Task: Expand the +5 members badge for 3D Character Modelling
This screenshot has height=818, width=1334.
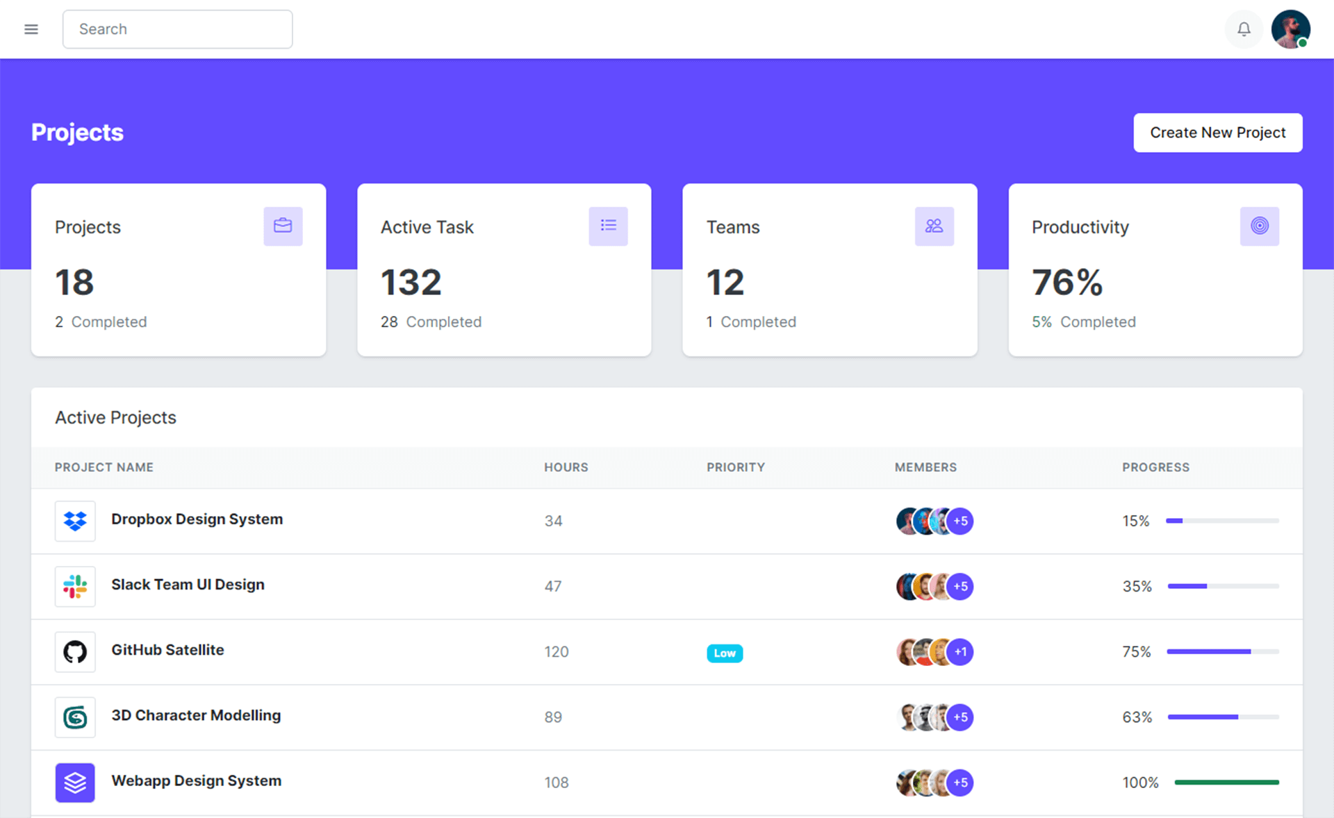Action: pyautogui.click(x=960, y=717)
